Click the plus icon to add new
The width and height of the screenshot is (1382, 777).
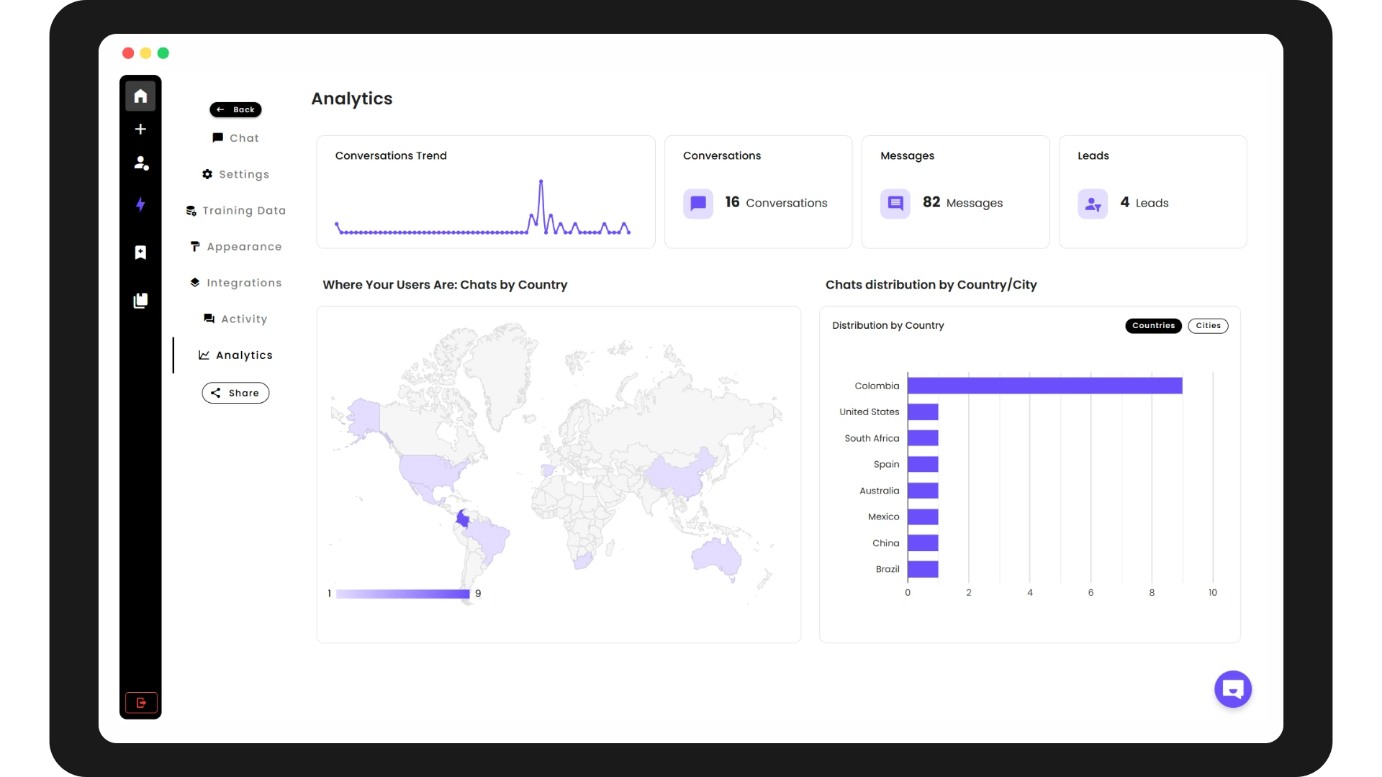click(x=140, y=129)
